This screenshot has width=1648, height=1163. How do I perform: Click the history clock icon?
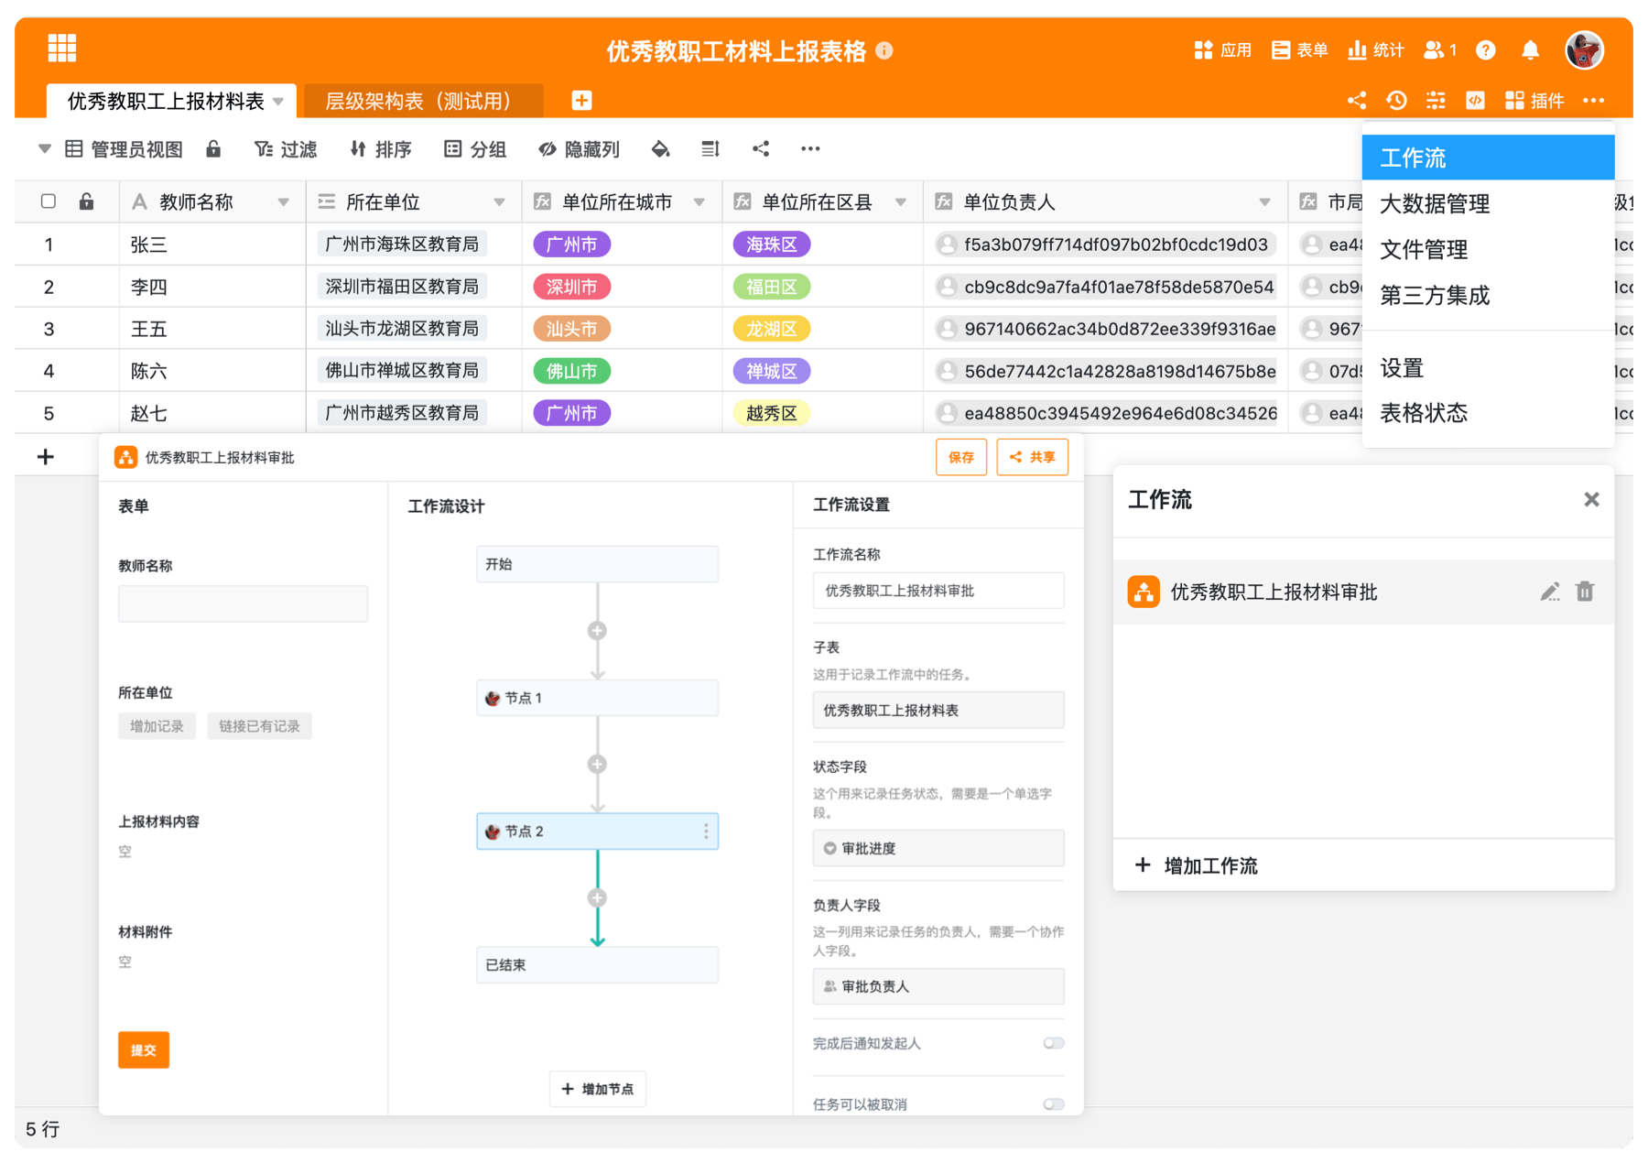1396,101
